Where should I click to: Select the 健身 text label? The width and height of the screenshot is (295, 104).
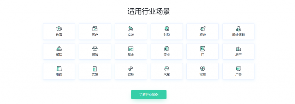[131, 75]
